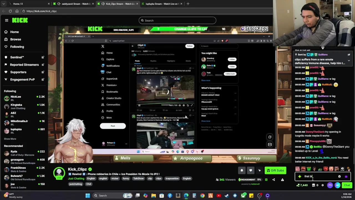The height and width of the screenshot is (200, 355).
Task: Click DonnyTheGiant username in chat
Action: pos(315,132)
